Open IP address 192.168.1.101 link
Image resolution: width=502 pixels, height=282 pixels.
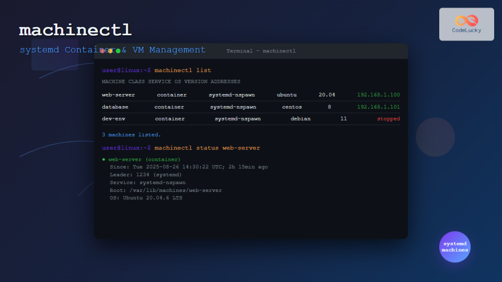[377, 107]
